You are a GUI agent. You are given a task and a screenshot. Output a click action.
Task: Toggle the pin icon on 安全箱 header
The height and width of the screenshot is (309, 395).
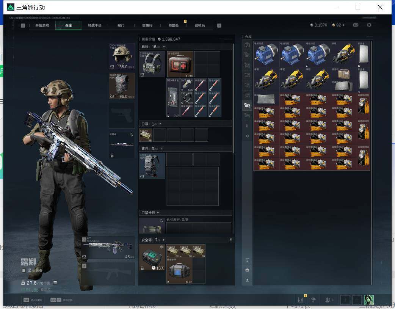(230, 240)
